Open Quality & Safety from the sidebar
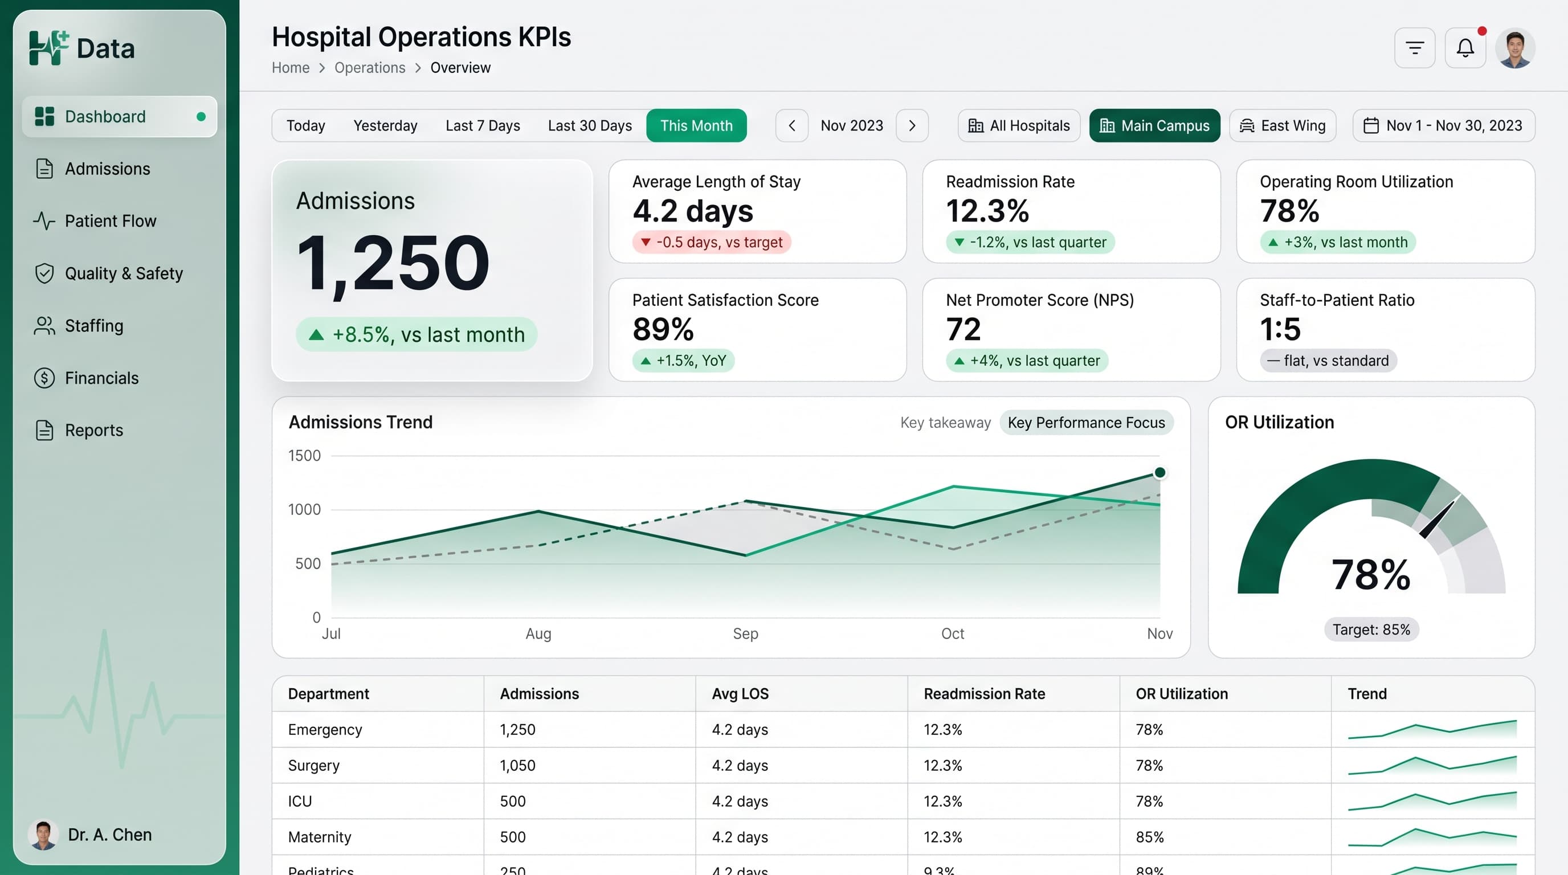The height and width of the screenshot is (875, 1568). point(119,273)
